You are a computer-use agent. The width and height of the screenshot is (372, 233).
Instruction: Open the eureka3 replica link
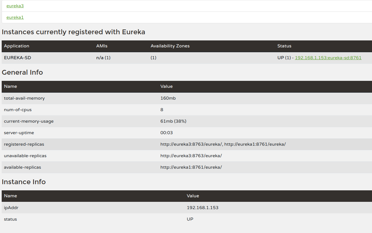pyautogui.click(x=15, y=6)
